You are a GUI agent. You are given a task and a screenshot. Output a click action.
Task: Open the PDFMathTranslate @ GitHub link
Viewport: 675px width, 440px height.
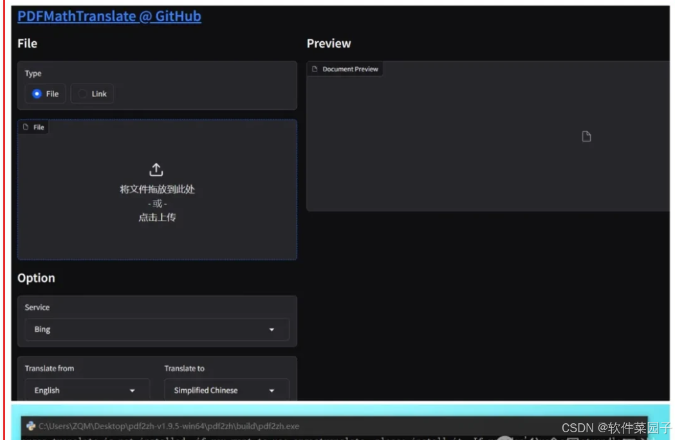coord(109,16)
